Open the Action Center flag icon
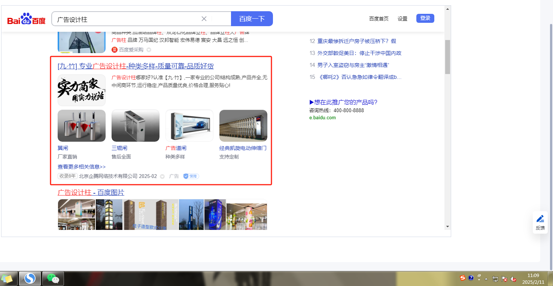This screenshot has height=286, width=553. click(x=504, y=279)
